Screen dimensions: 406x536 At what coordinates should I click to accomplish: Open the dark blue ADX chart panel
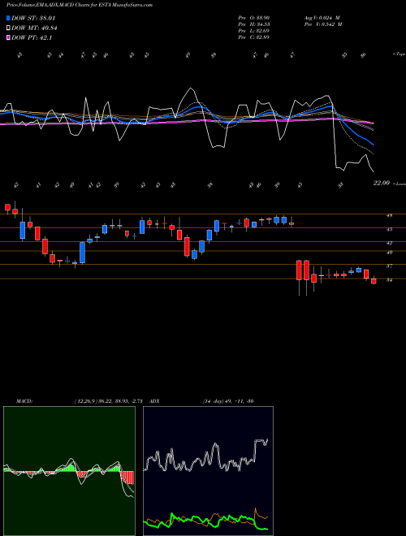pos(208,471)
